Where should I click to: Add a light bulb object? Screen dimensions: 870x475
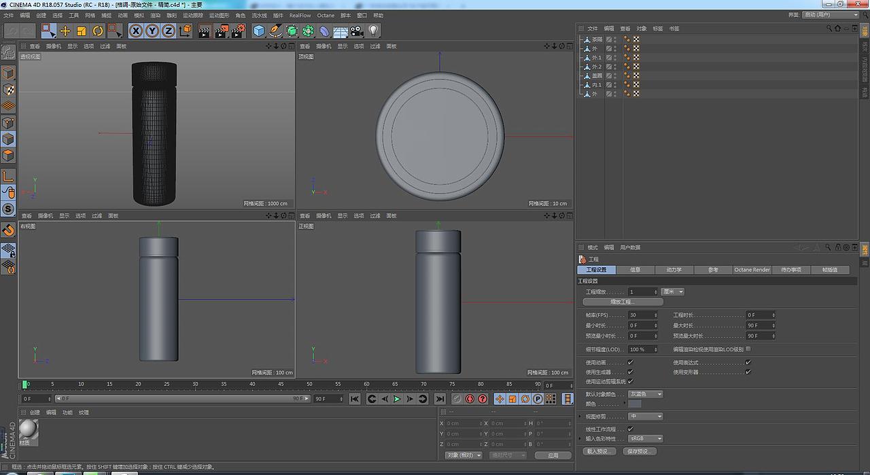pos(373,31)
